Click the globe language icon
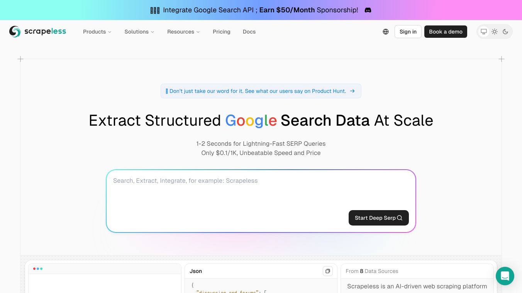 point(386,32)
